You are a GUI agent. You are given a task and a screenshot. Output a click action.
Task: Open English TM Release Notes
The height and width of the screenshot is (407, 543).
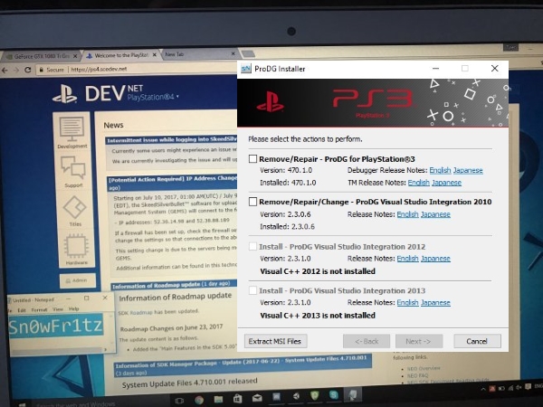[x=419, y=183]
